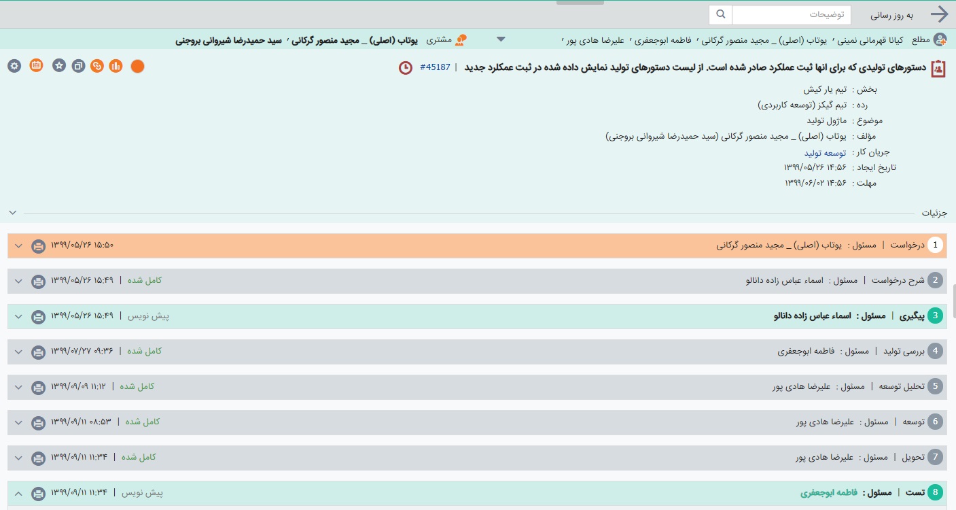Print the توسعه step row

[39, 422]
